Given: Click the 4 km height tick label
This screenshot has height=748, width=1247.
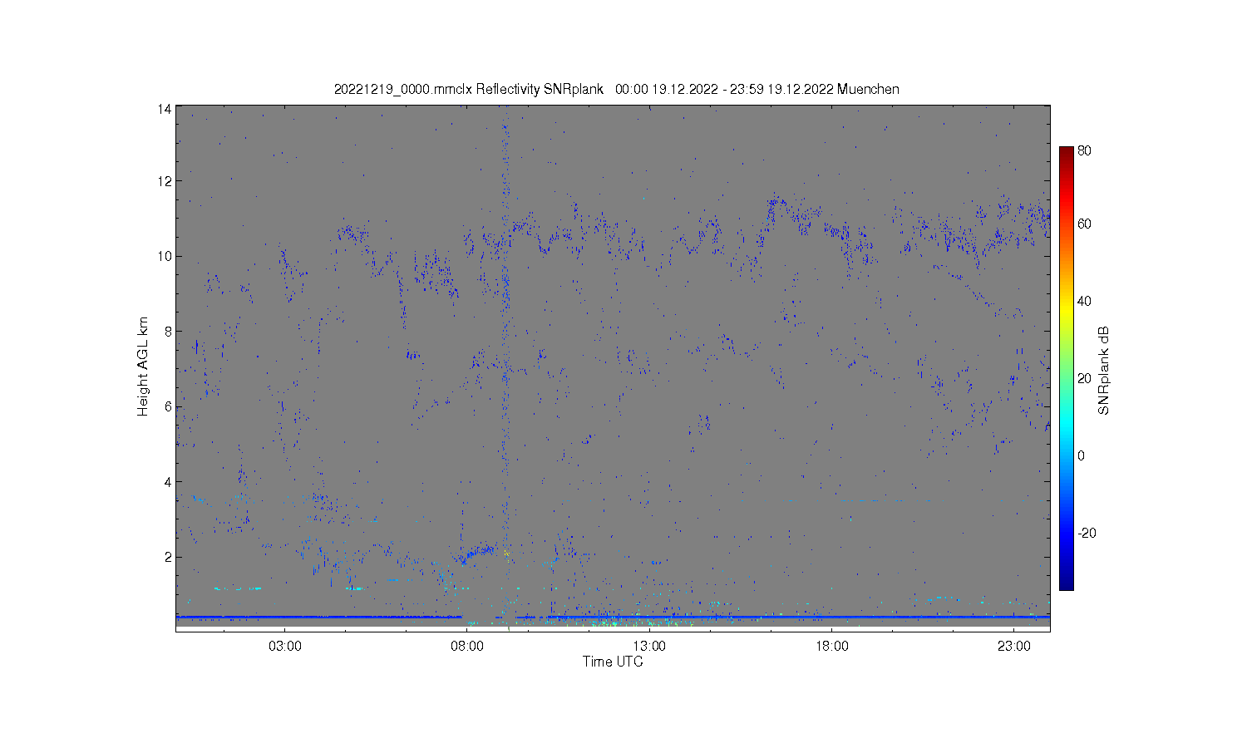Looking at the screenshot, I should pos(168,482).
